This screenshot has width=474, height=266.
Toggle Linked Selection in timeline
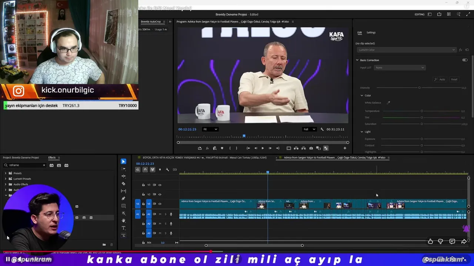[153, 170]
